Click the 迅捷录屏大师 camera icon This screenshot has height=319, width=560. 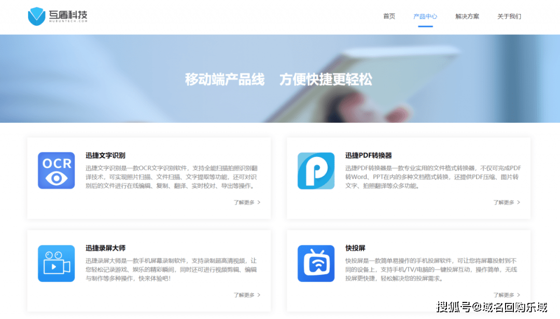click(57, 264)
